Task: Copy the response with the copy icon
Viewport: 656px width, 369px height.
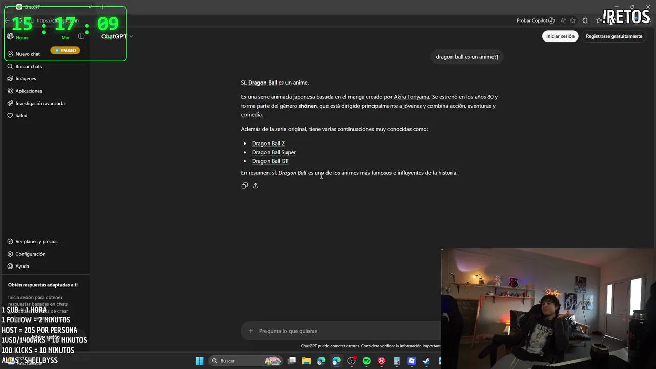Action: click(x=244, y=186)
